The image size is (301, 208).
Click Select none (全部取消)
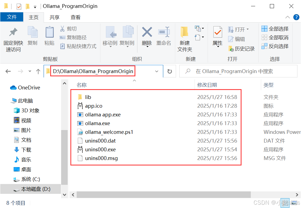click(275, 37)
